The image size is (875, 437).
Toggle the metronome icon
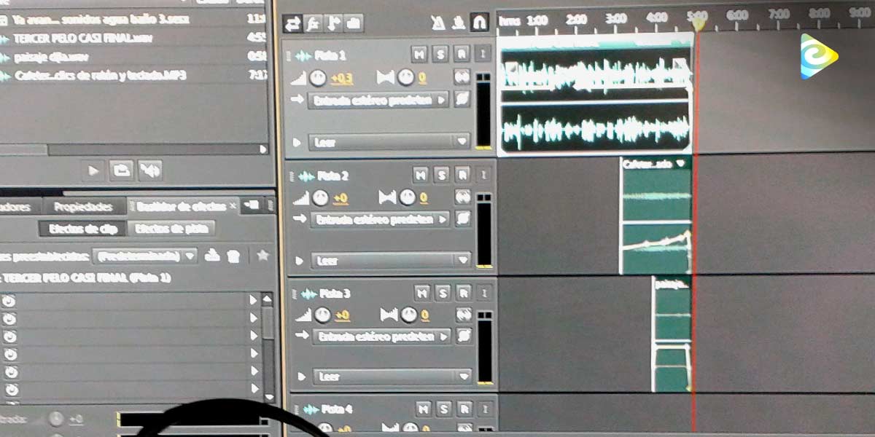pyautogui.click(x=437, y=23)
